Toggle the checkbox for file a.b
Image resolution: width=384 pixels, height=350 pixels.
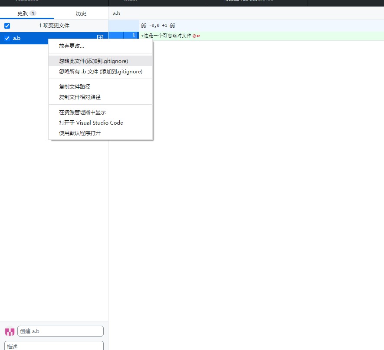[7, 38]
